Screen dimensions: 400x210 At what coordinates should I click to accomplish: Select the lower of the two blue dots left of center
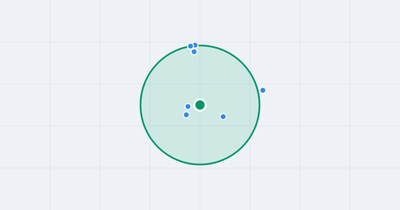pyautogui.click(x=186, y=115)
